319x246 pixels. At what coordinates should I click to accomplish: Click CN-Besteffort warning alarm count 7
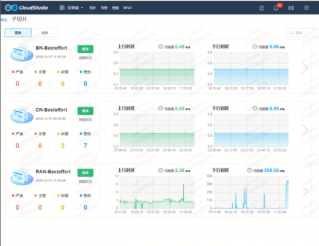coord(85,146)
